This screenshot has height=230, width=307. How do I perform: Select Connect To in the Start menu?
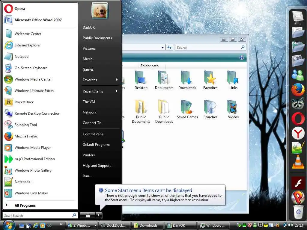pyautogui.click(x=92, y=123)
